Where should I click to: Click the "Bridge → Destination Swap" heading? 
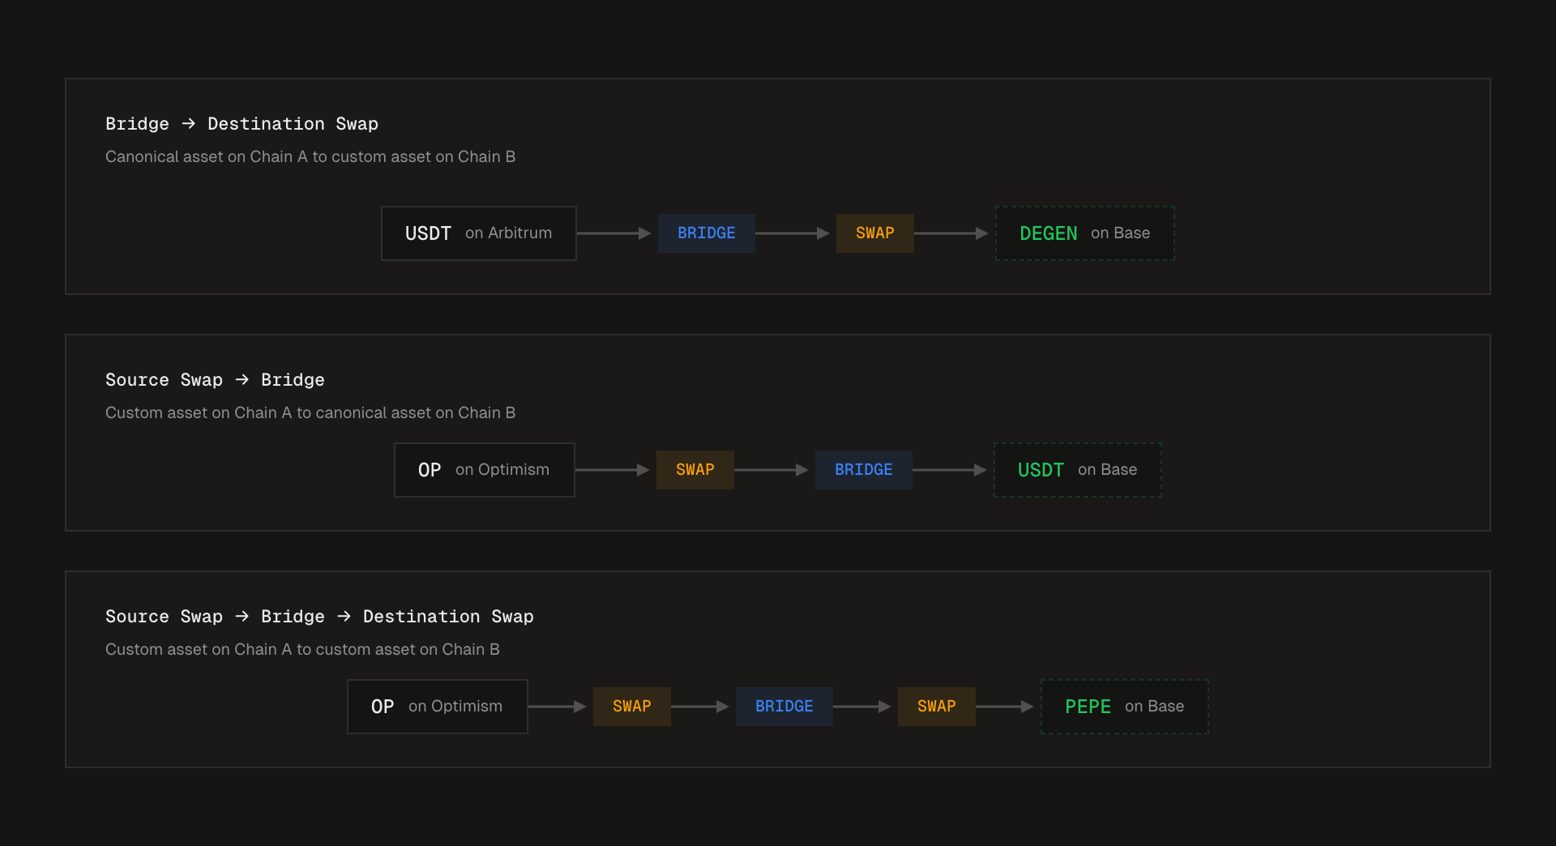(x=242, y=124)
